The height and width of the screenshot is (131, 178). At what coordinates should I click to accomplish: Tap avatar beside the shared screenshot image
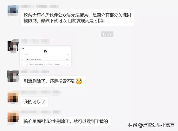pyautogui.click(x=13, y=46)
